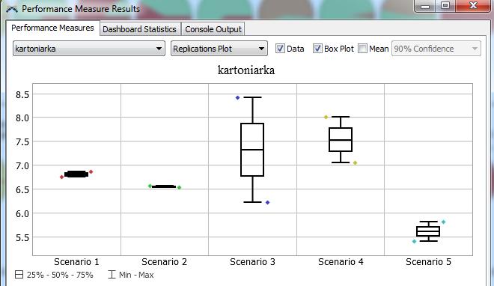Minimize the Performance Measure Results window
The image size is (494, 286).
(425, 6)
